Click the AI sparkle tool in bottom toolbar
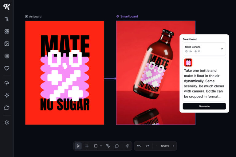This screenshot has height=157, width=236. pyautogui.click(x=128, y=146)
